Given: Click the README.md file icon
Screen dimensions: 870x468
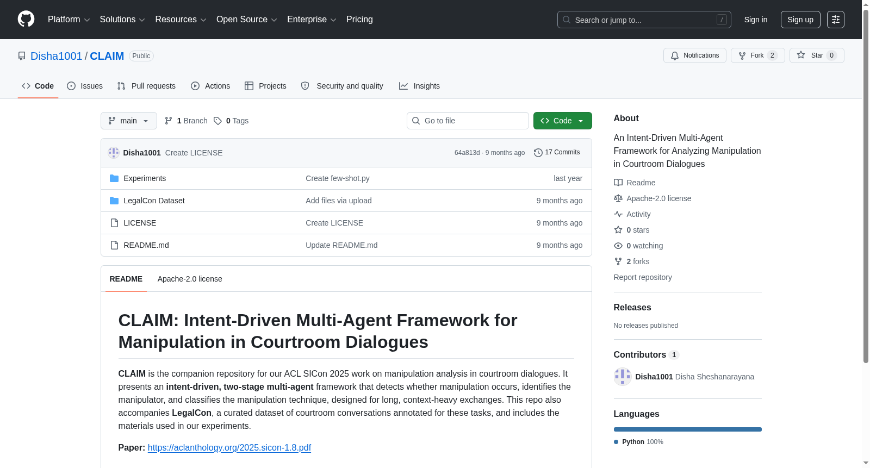Looking at the screenshot, I should [114, 245].
